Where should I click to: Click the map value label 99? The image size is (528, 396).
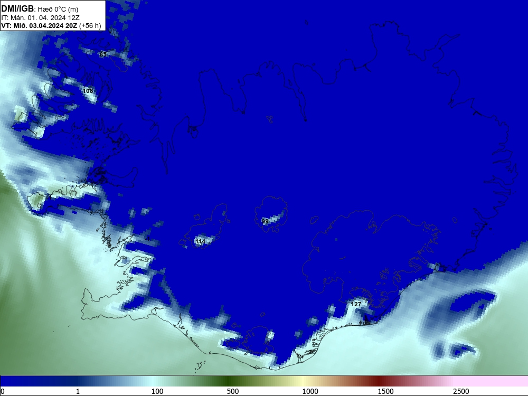[x=265, y=221]
